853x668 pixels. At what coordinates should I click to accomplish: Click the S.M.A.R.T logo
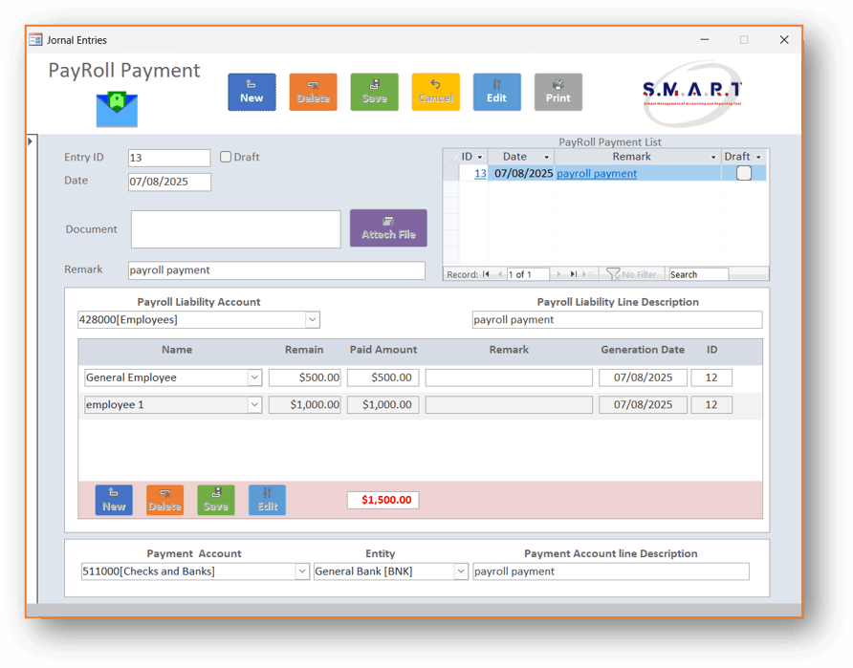click(x=692, y=94)
